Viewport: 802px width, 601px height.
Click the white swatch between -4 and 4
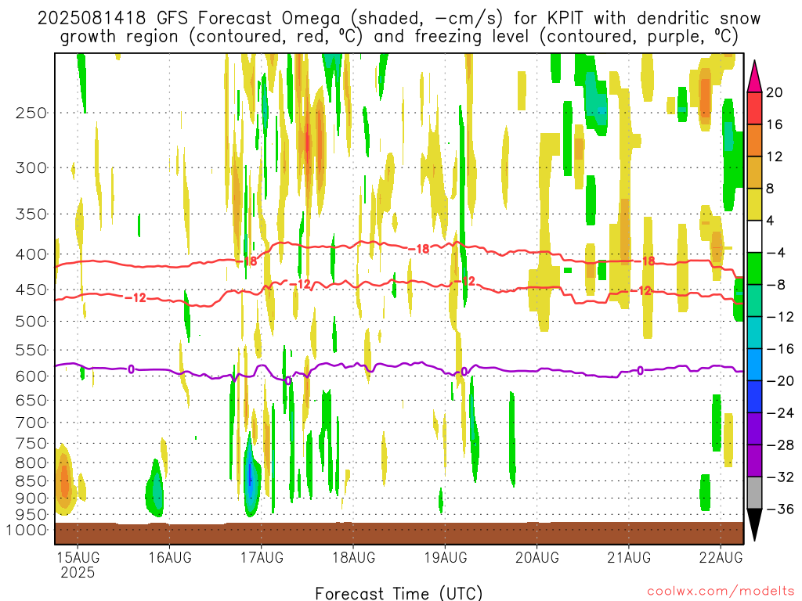coord(754,236)
